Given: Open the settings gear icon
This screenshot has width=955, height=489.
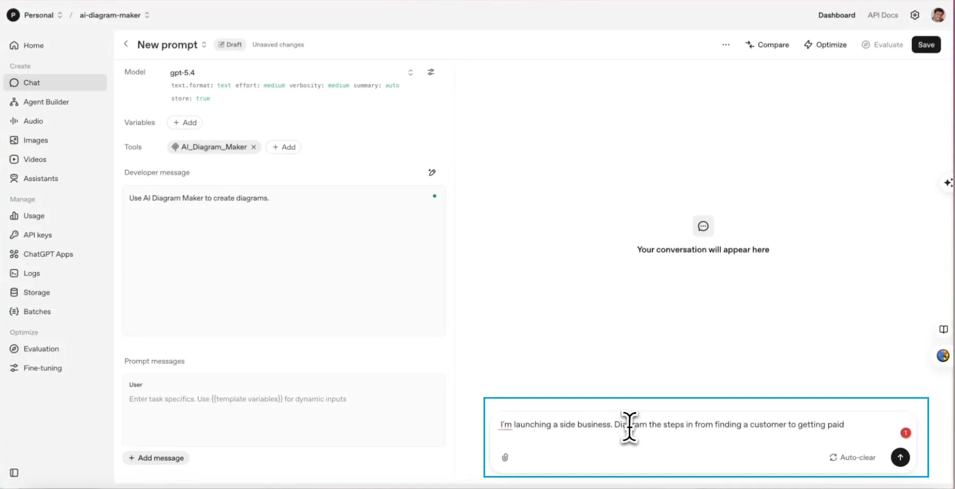Looking at the screenshot, I should pos(914,15).
